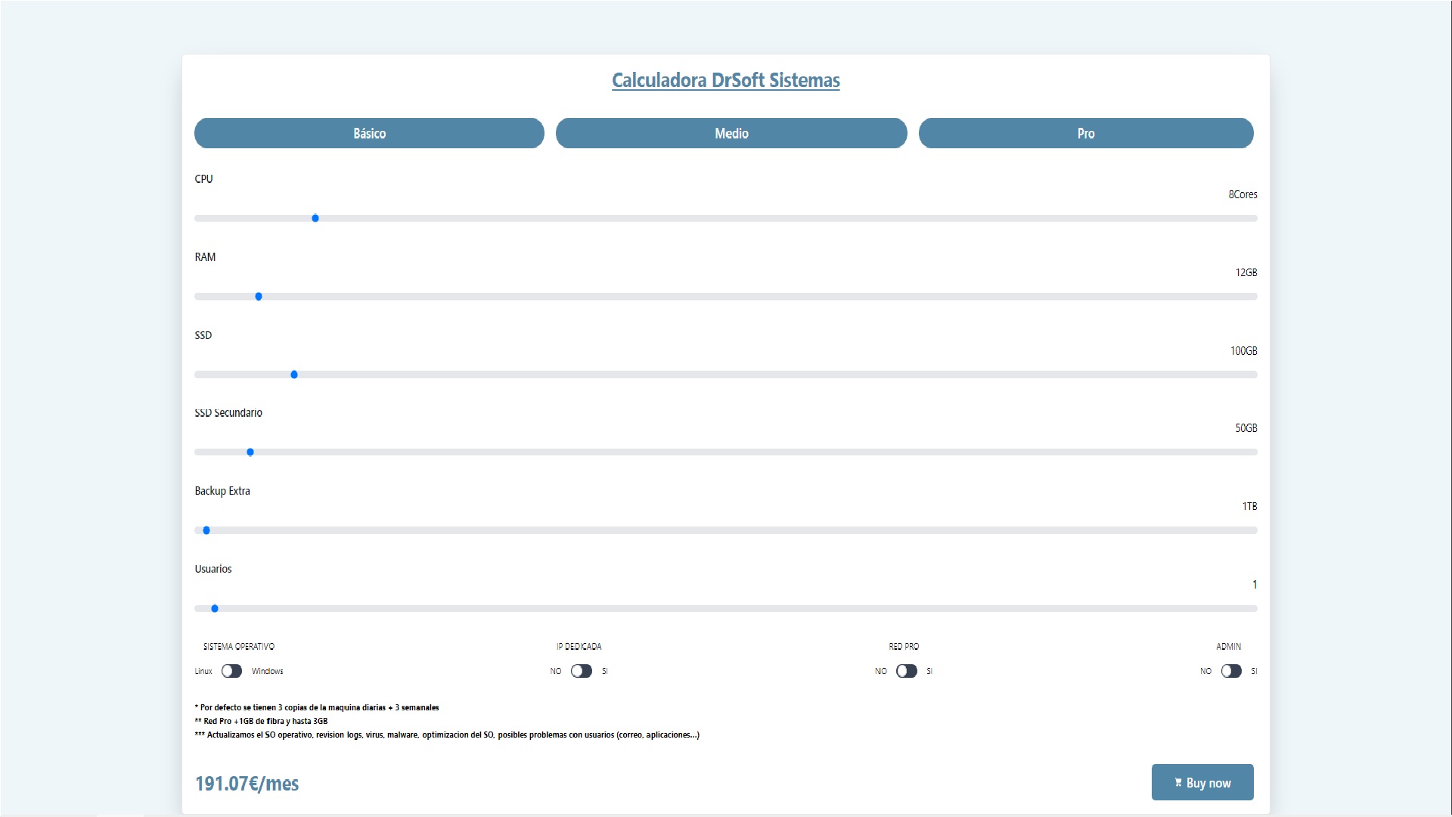Select the Básico plan preset

coord(369,133)
